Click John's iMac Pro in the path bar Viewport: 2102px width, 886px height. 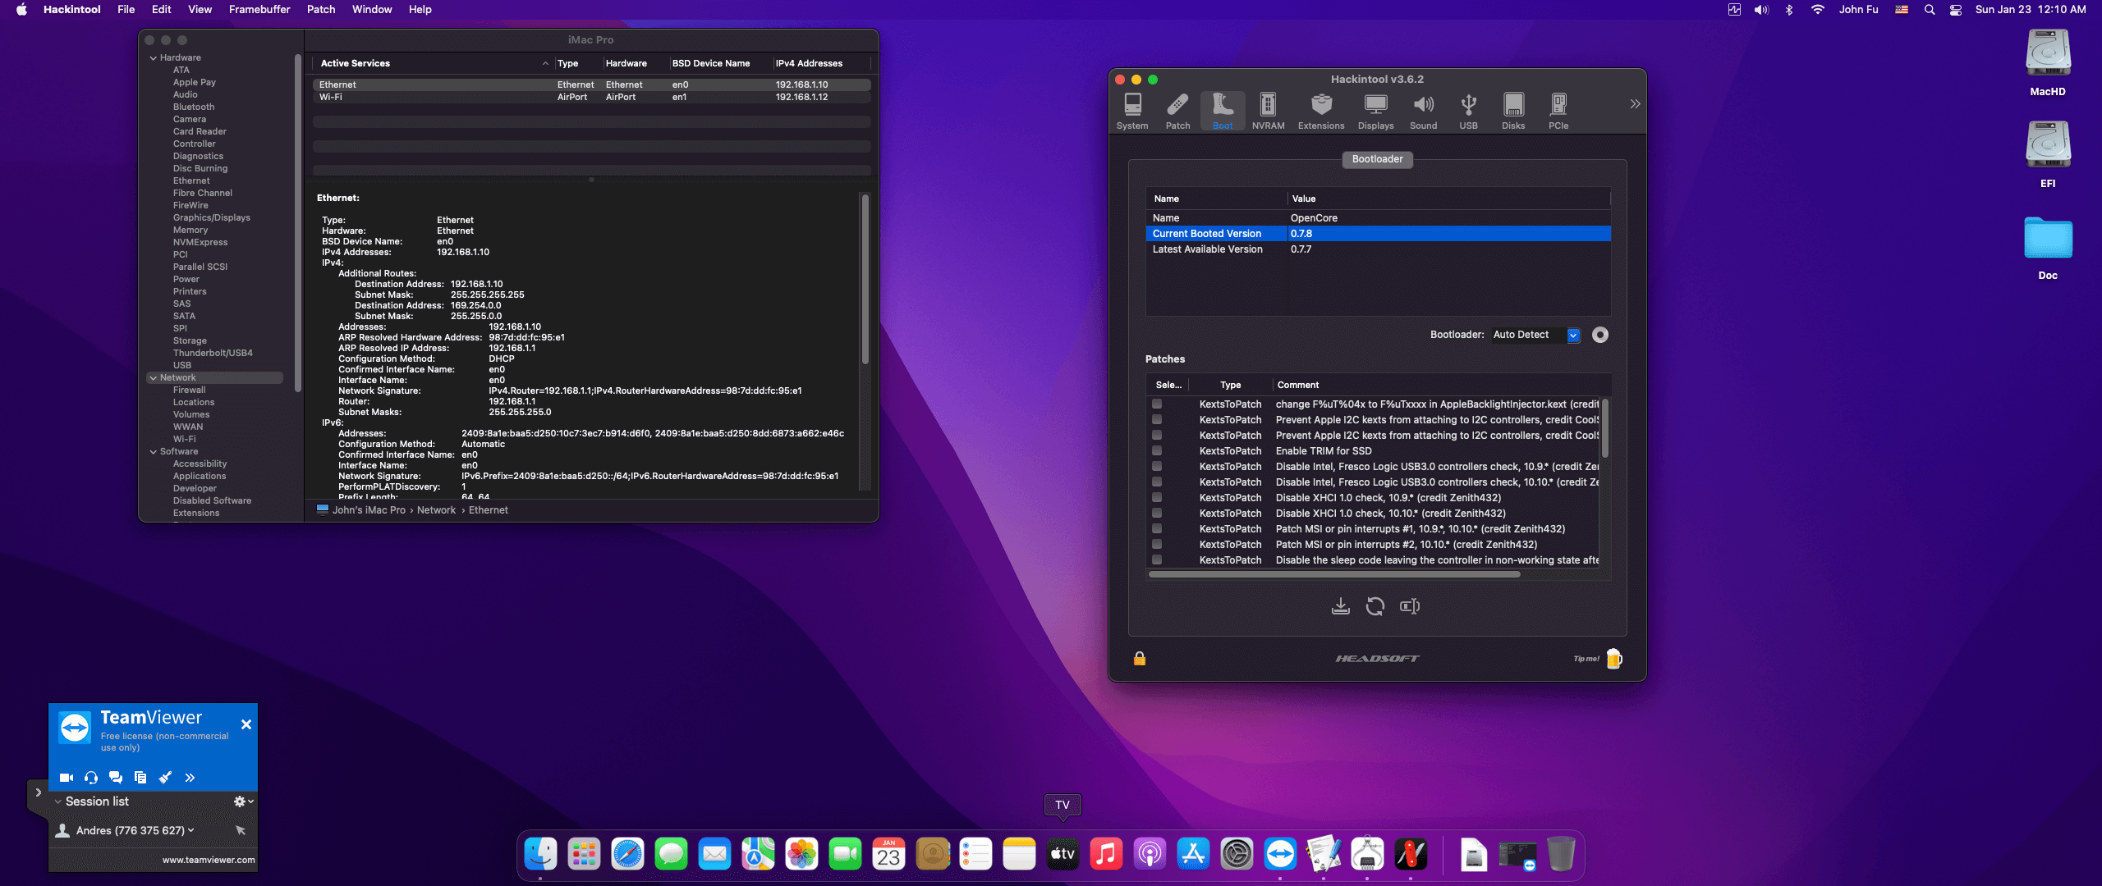tap(369, 510)
